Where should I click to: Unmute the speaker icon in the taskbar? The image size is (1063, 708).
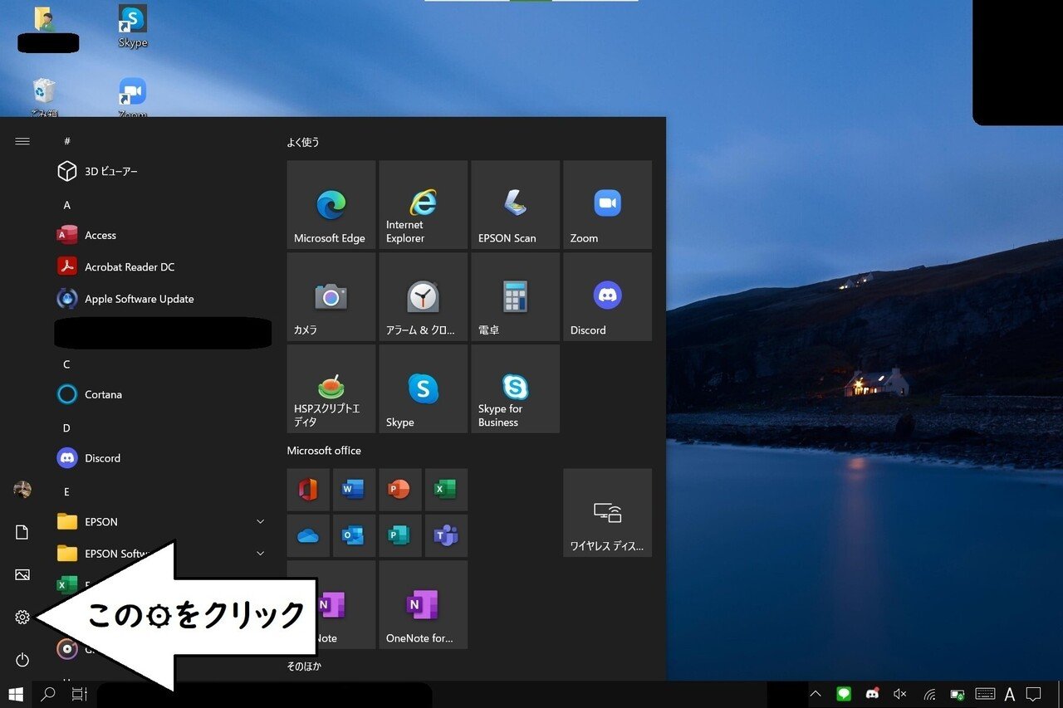click(899, 693)
